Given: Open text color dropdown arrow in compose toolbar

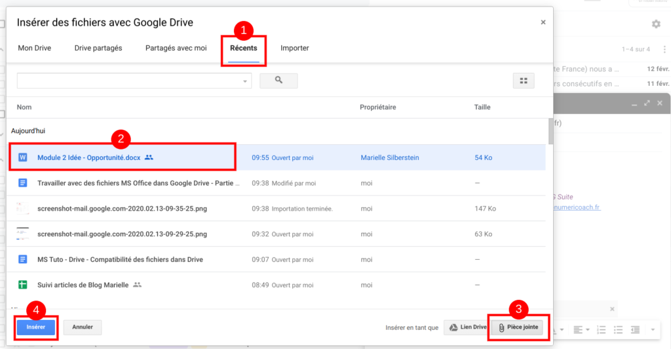Looking at the screenshot, I should pos(562,330).
